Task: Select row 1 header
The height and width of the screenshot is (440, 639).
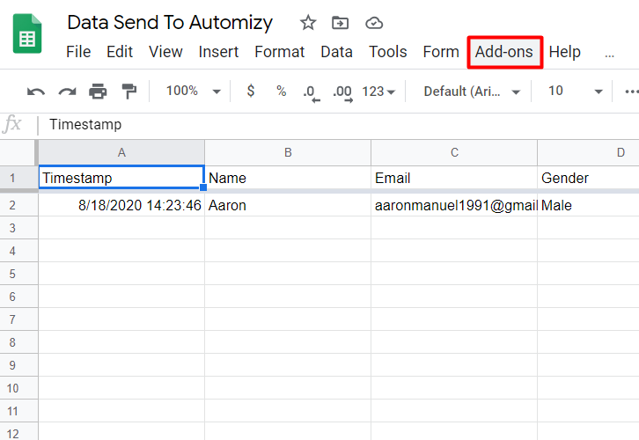Action: coord(18,178)
